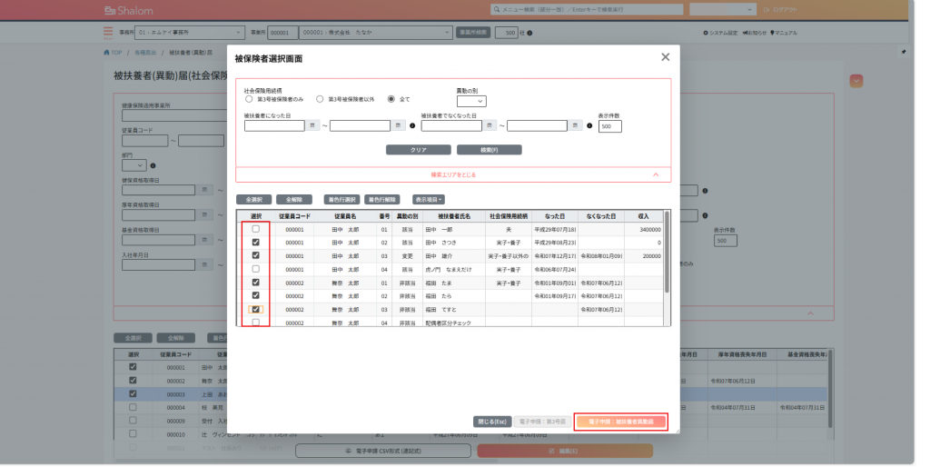Open calendar for first 被扶養者になった日 field
This screenshot has width=930, height=467.
(312, 125)
